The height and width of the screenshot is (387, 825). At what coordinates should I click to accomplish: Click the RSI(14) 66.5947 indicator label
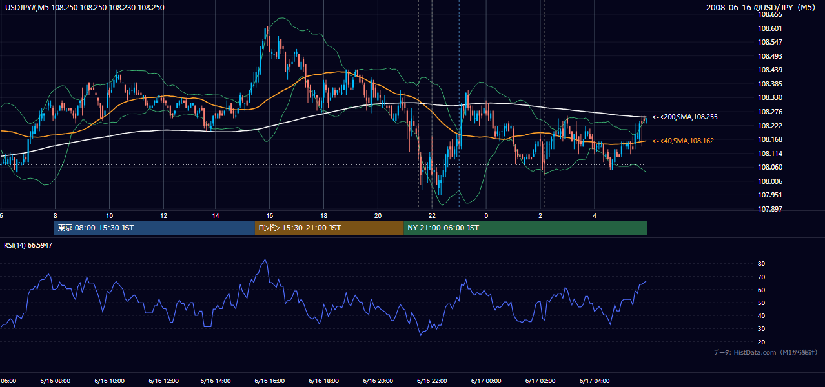point(28,245)
